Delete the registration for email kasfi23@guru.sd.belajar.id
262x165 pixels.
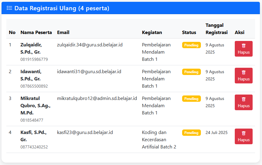point(244,136)
